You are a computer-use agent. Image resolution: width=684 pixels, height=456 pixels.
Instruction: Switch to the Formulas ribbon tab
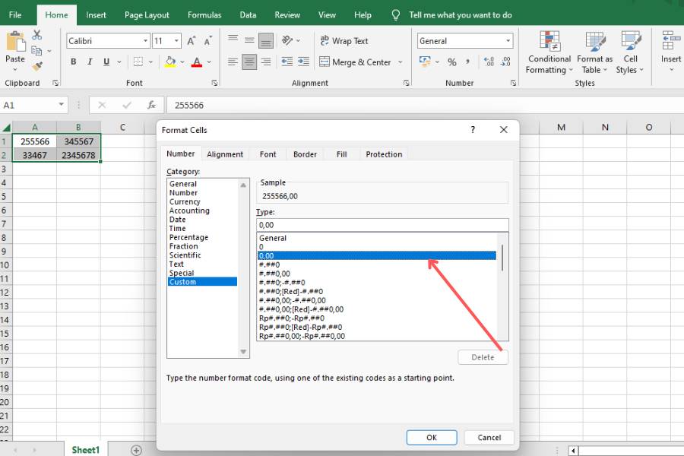(204, 15)
